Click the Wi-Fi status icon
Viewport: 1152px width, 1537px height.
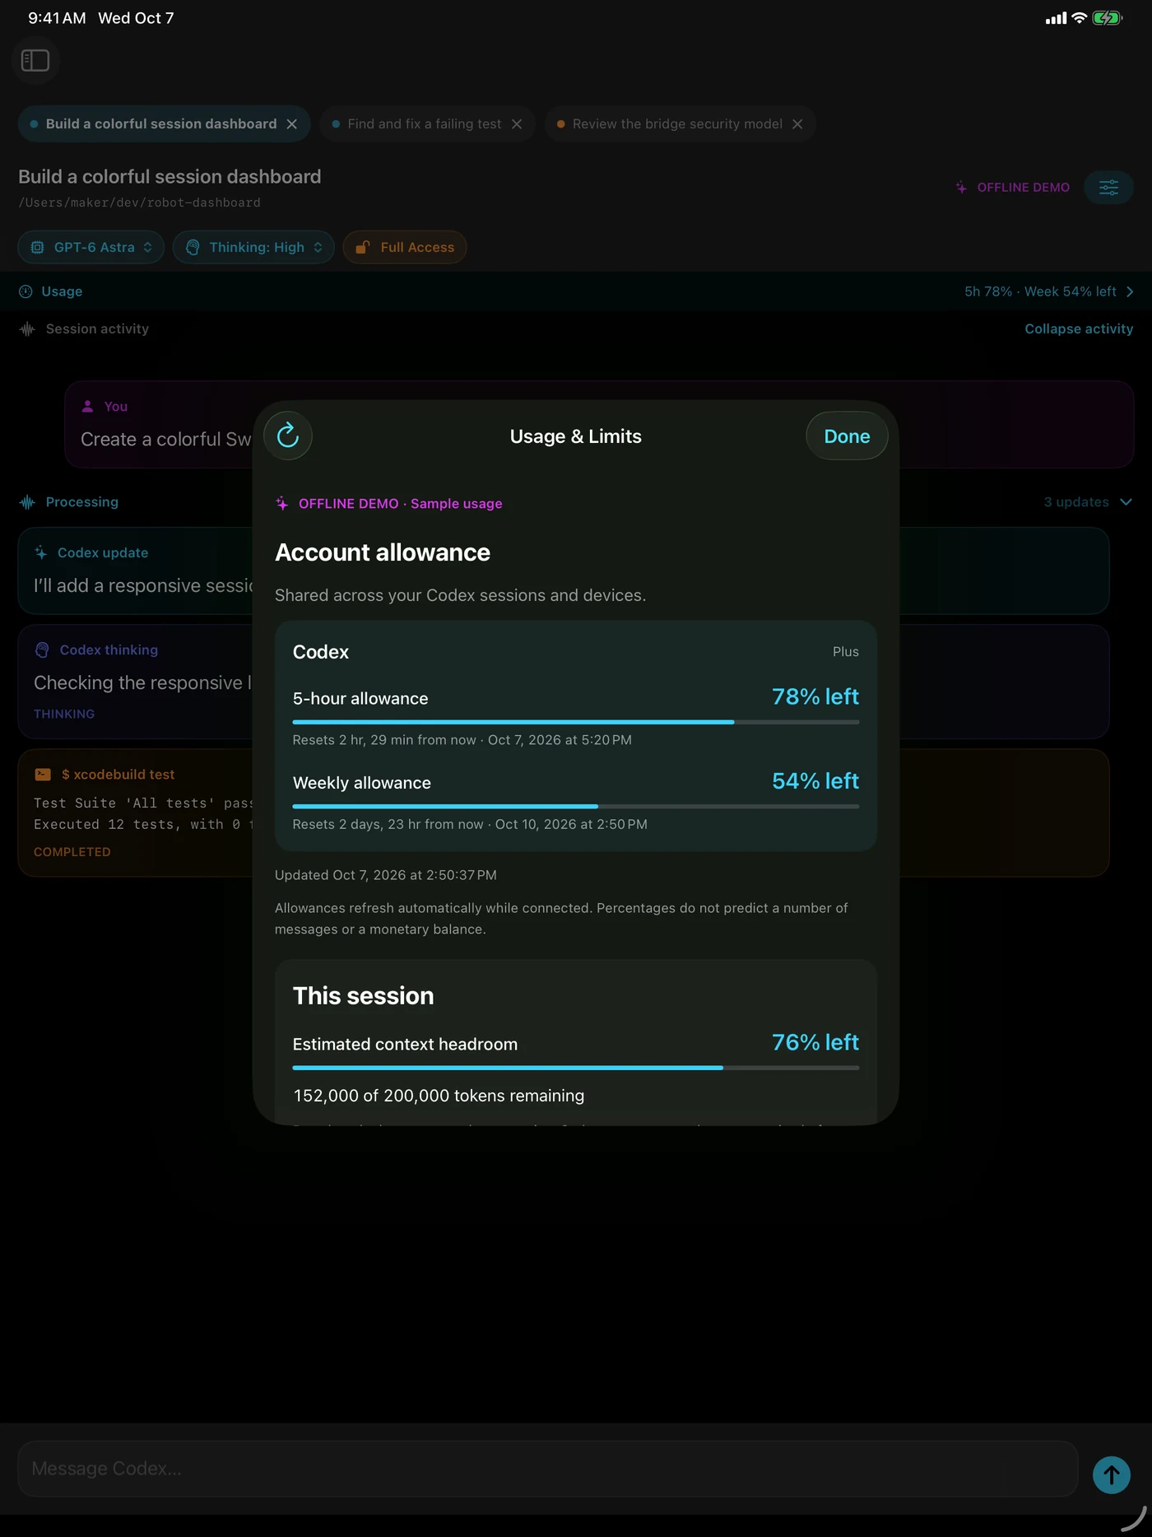(1079, 18)
